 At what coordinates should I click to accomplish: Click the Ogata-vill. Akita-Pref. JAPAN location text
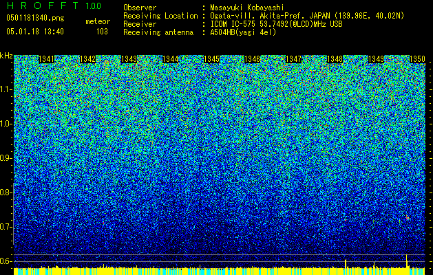(x=307, y=16)
